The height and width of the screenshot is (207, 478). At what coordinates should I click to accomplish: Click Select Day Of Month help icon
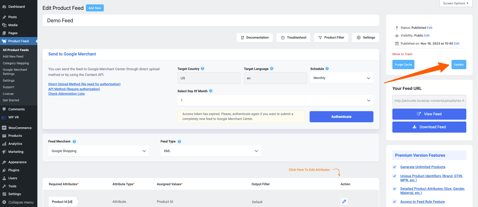click(x=211, y=91)
